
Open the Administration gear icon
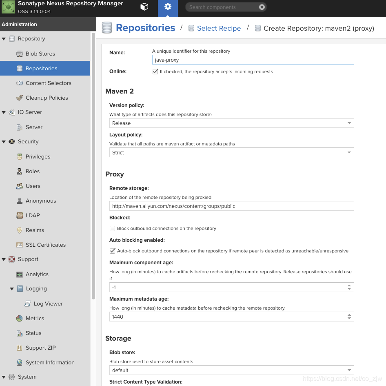click(x=168, y=7)
